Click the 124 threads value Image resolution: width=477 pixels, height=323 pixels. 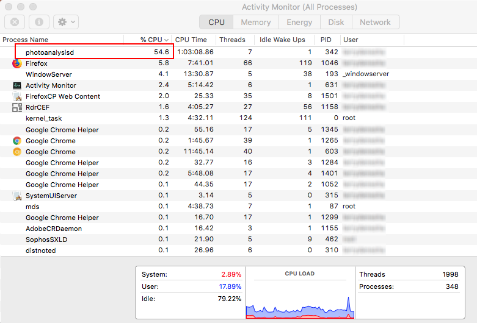tap(246, 118)
